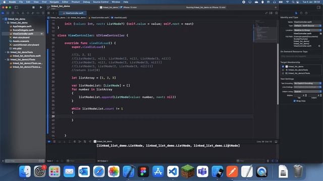Select Main.storyboard in the navigator
The image size is (323, 181).
tap(21, 37)
